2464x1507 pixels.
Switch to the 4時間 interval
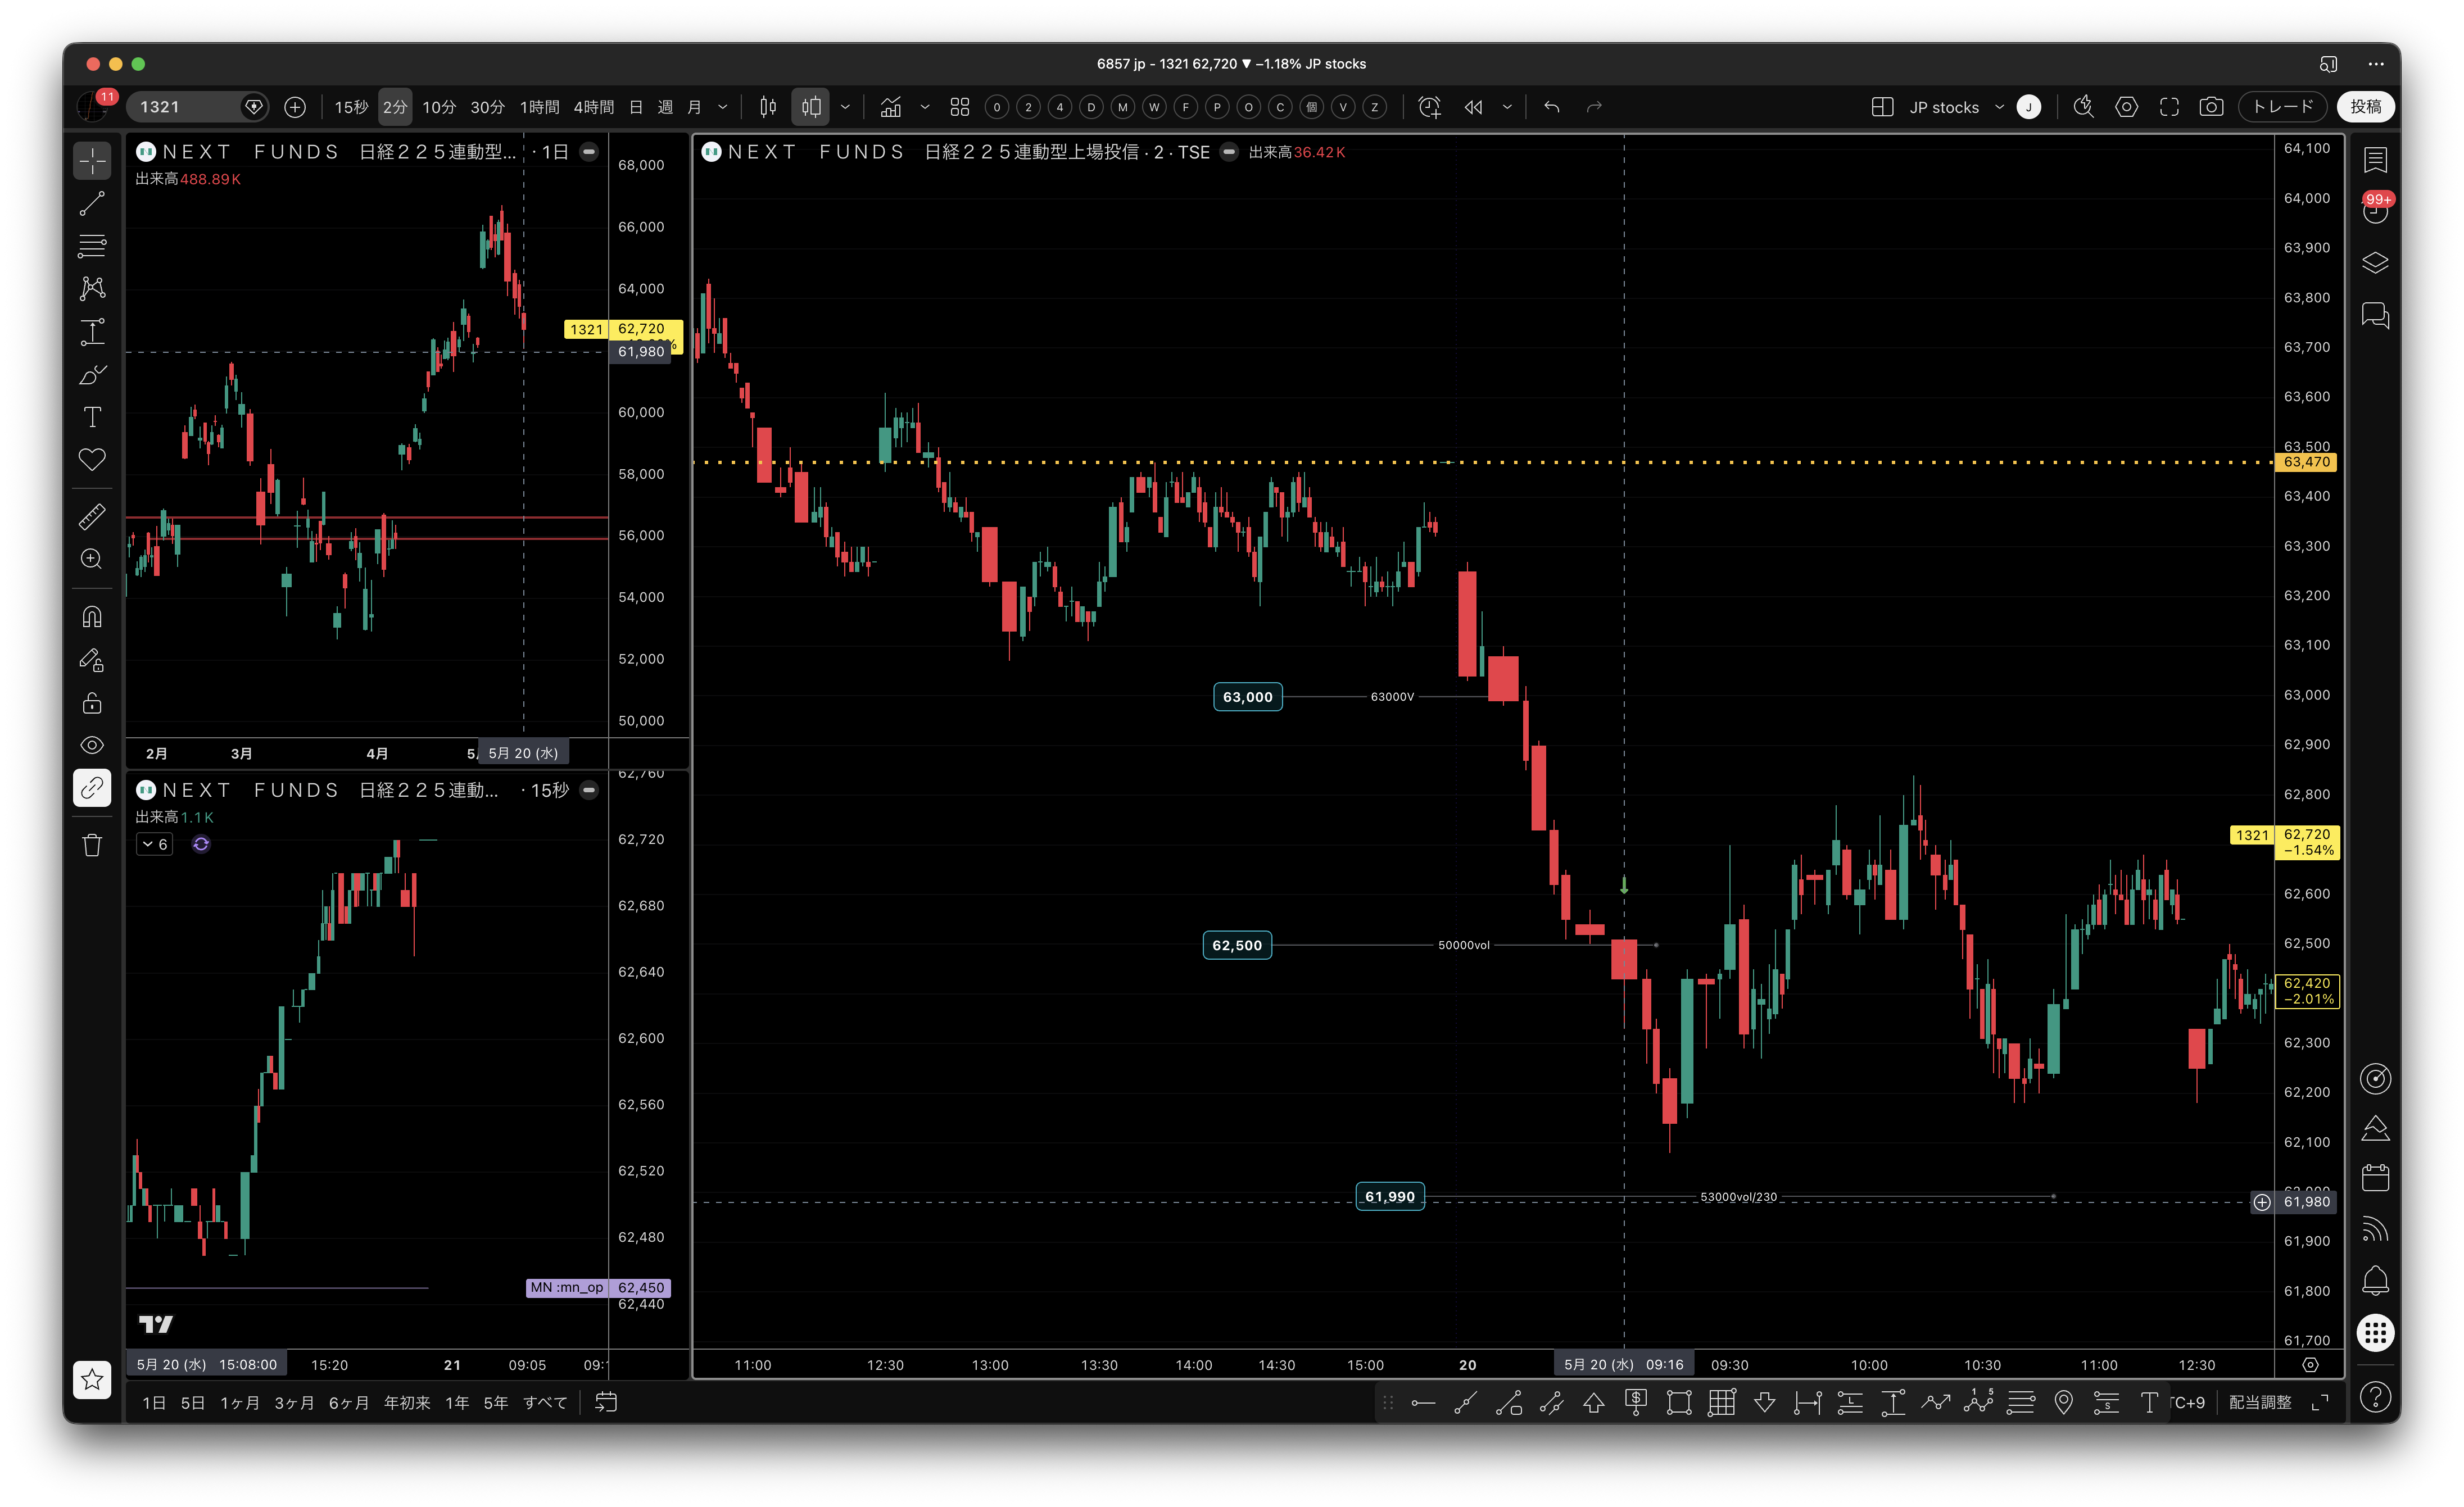[x=594, y=107]
